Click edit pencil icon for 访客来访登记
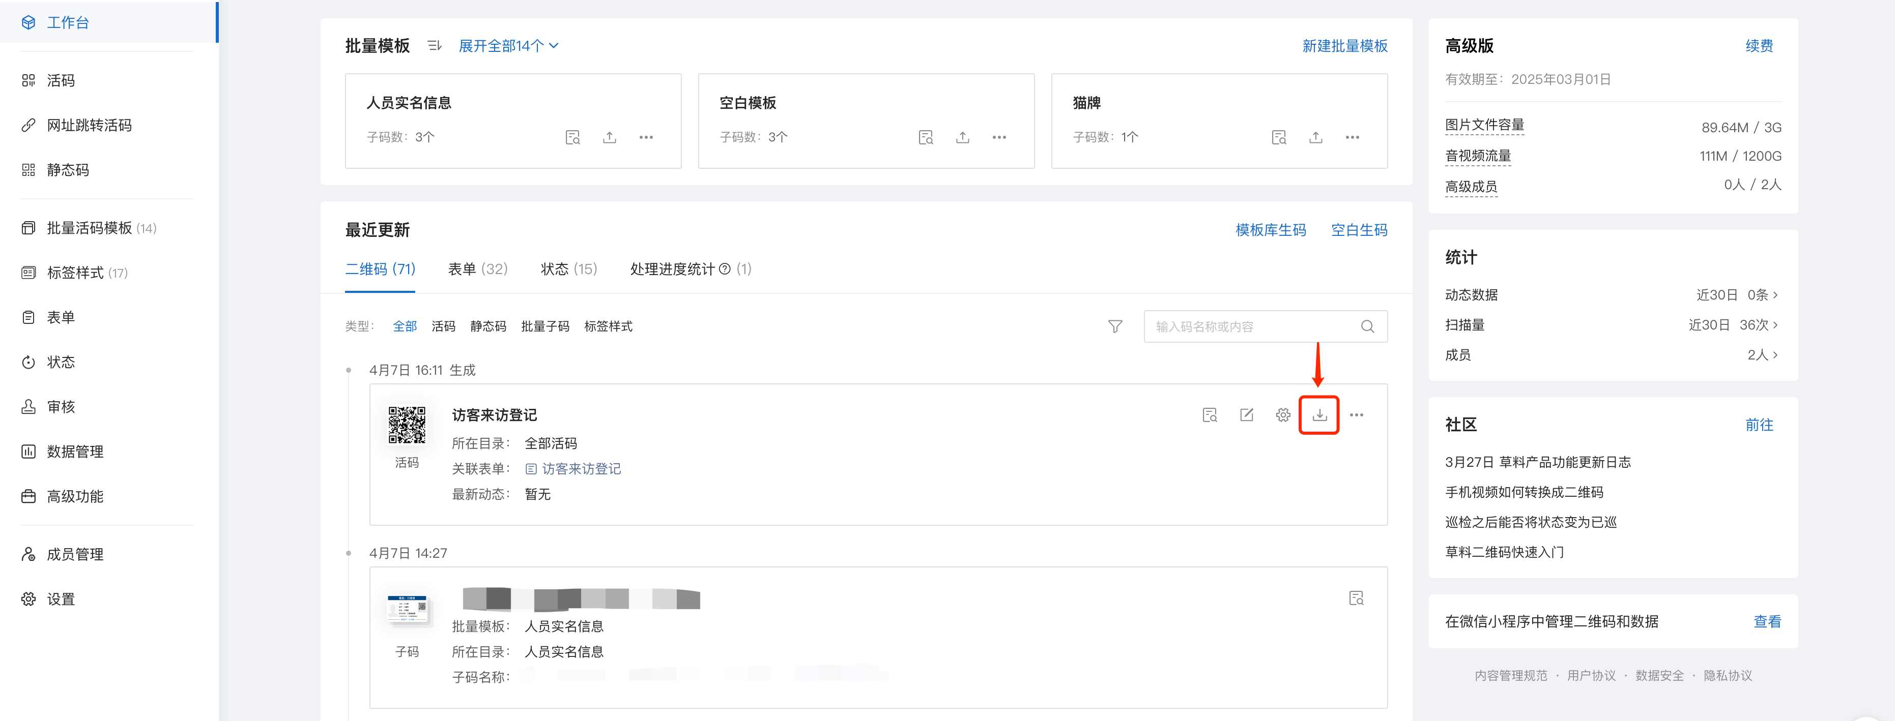 click(x=1246, y=415)
